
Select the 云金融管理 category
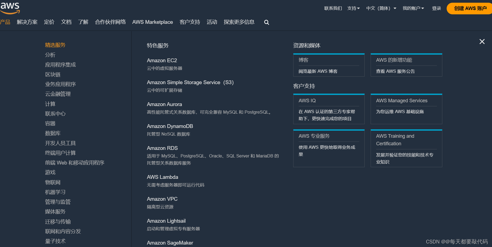click(58, 94)
